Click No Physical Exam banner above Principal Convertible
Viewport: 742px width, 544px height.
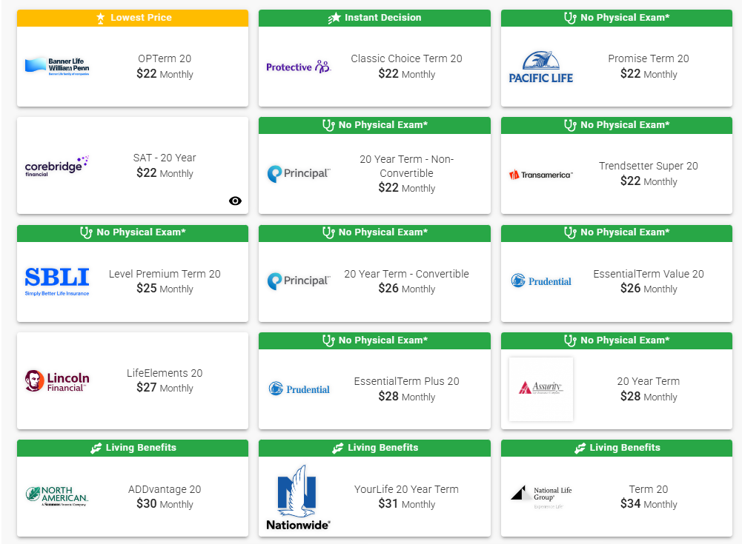tap(374, 233)
